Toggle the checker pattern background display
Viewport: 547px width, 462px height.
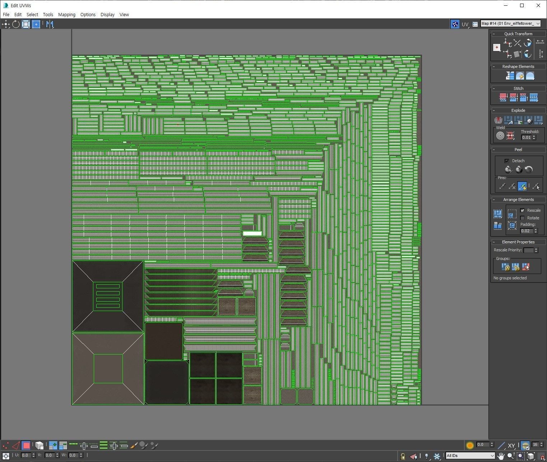(455, 24)
